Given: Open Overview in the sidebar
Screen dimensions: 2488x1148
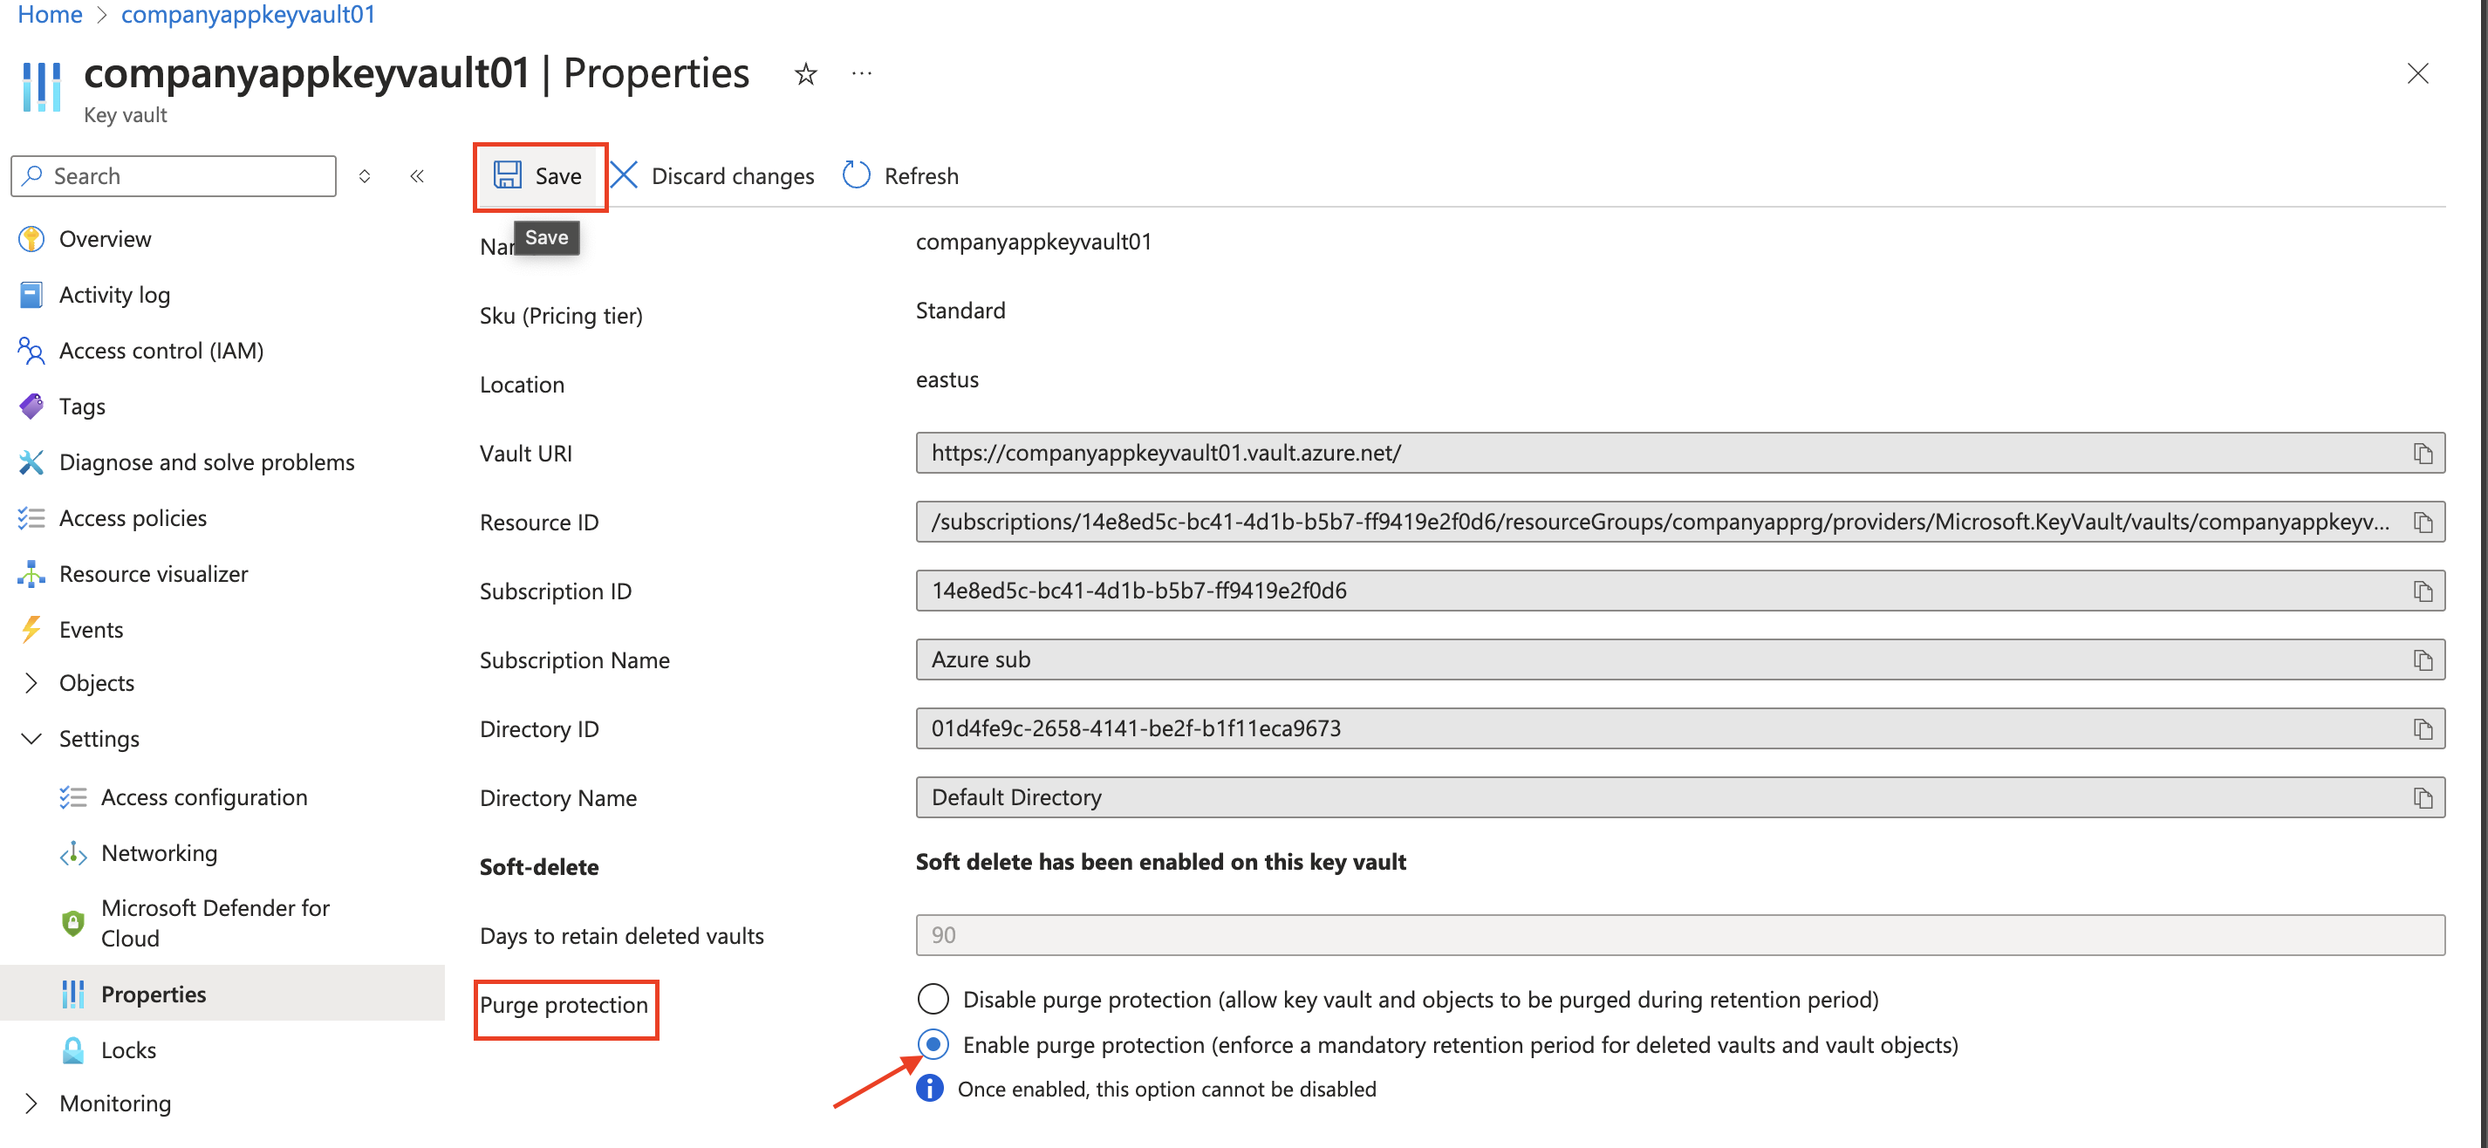Looking at the screenshot, I should (x=105, y=238).
